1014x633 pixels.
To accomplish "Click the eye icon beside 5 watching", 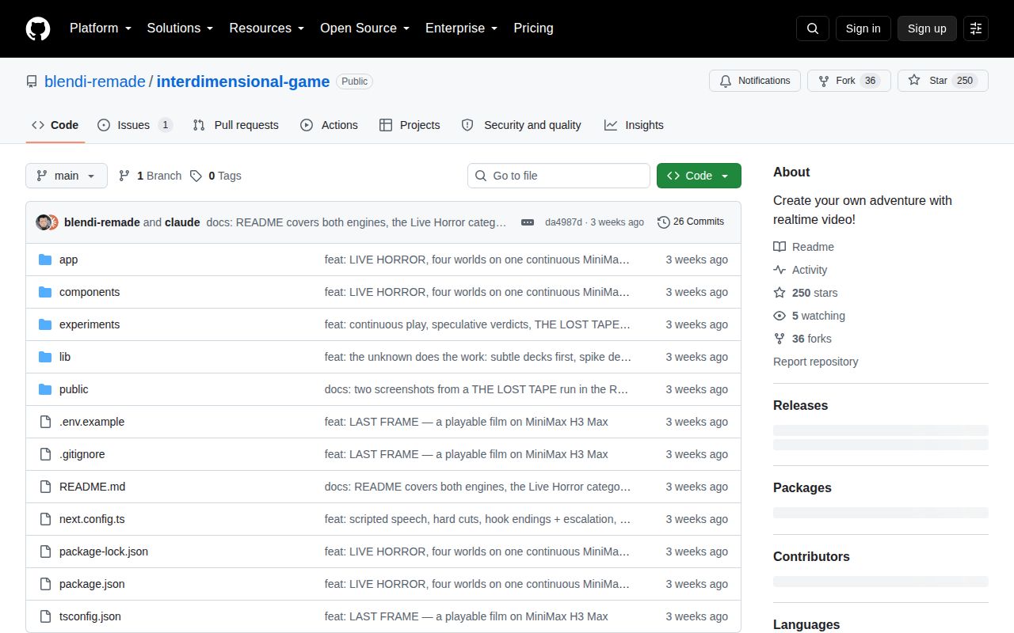I will (780, 316).
